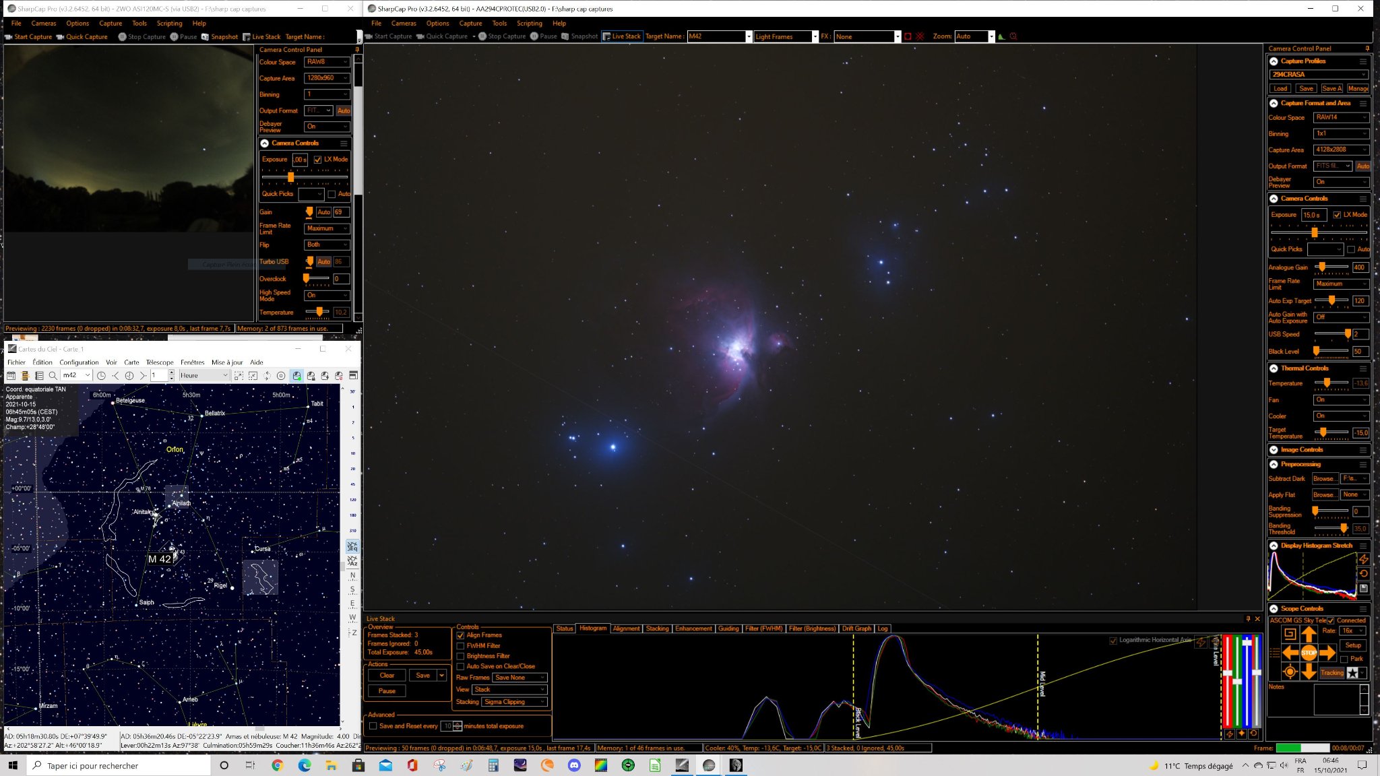Screen dimensions: 1380x776
Task: Step time backward in Cartes du Ciel
Action: (115, 375)
